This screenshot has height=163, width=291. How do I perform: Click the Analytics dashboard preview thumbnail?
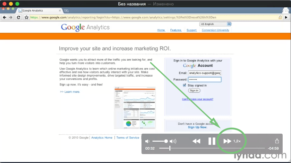[135, 108]
